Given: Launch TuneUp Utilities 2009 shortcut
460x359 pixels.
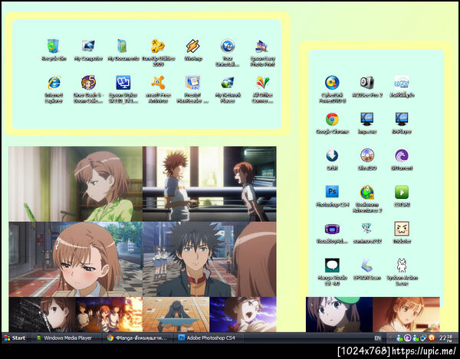Looking at the screenshot, I should 158,46.
